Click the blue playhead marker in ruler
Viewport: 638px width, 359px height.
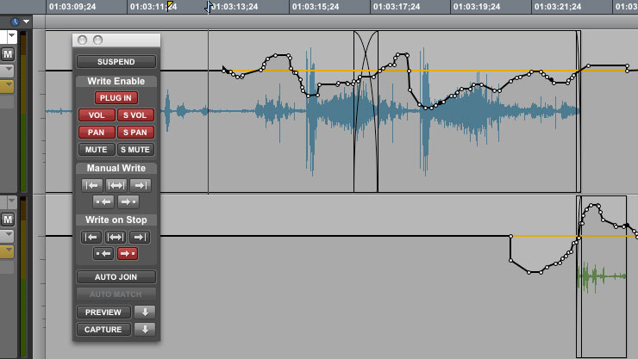click(209, 6)
